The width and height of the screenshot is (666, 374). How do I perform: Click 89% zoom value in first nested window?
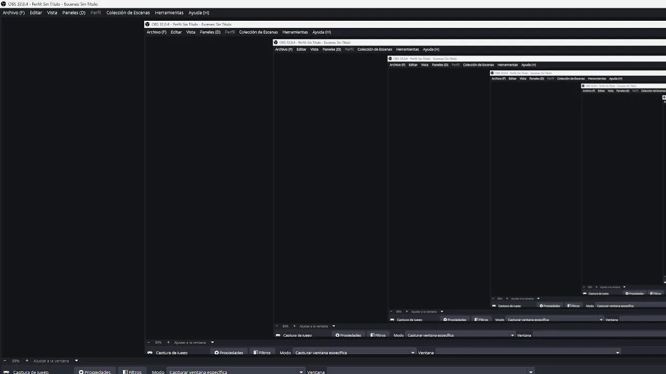tap(158, 342)
